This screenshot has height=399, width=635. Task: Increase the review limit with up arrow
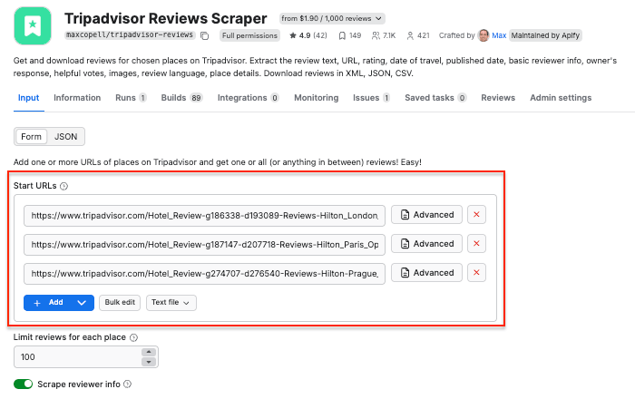(x=149, y=352)
